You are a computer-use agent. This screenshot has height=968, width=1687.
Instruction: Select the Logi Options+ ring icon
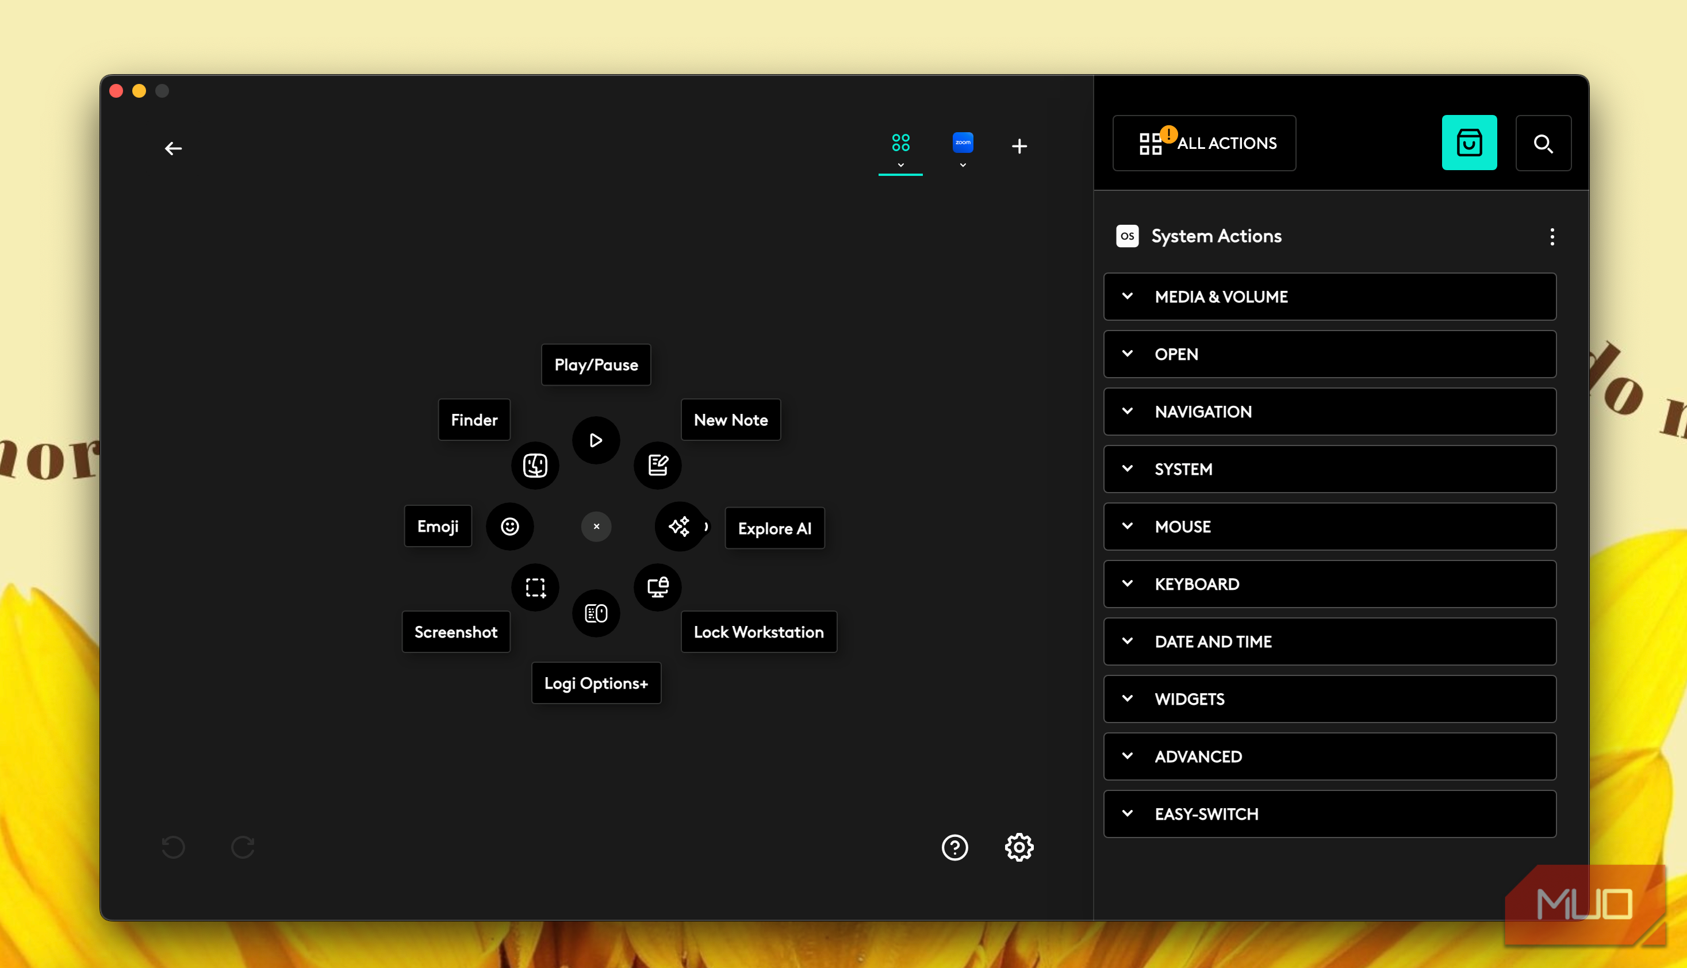coord(596,613)
